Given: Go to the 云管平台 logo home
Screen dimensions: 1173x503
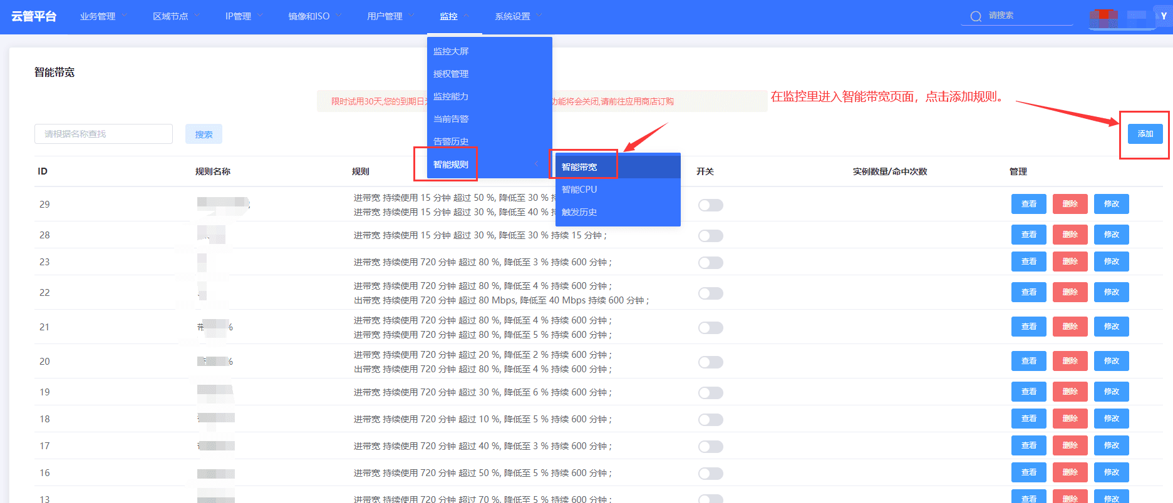Looking at the screenshot, I should [34, 16].
